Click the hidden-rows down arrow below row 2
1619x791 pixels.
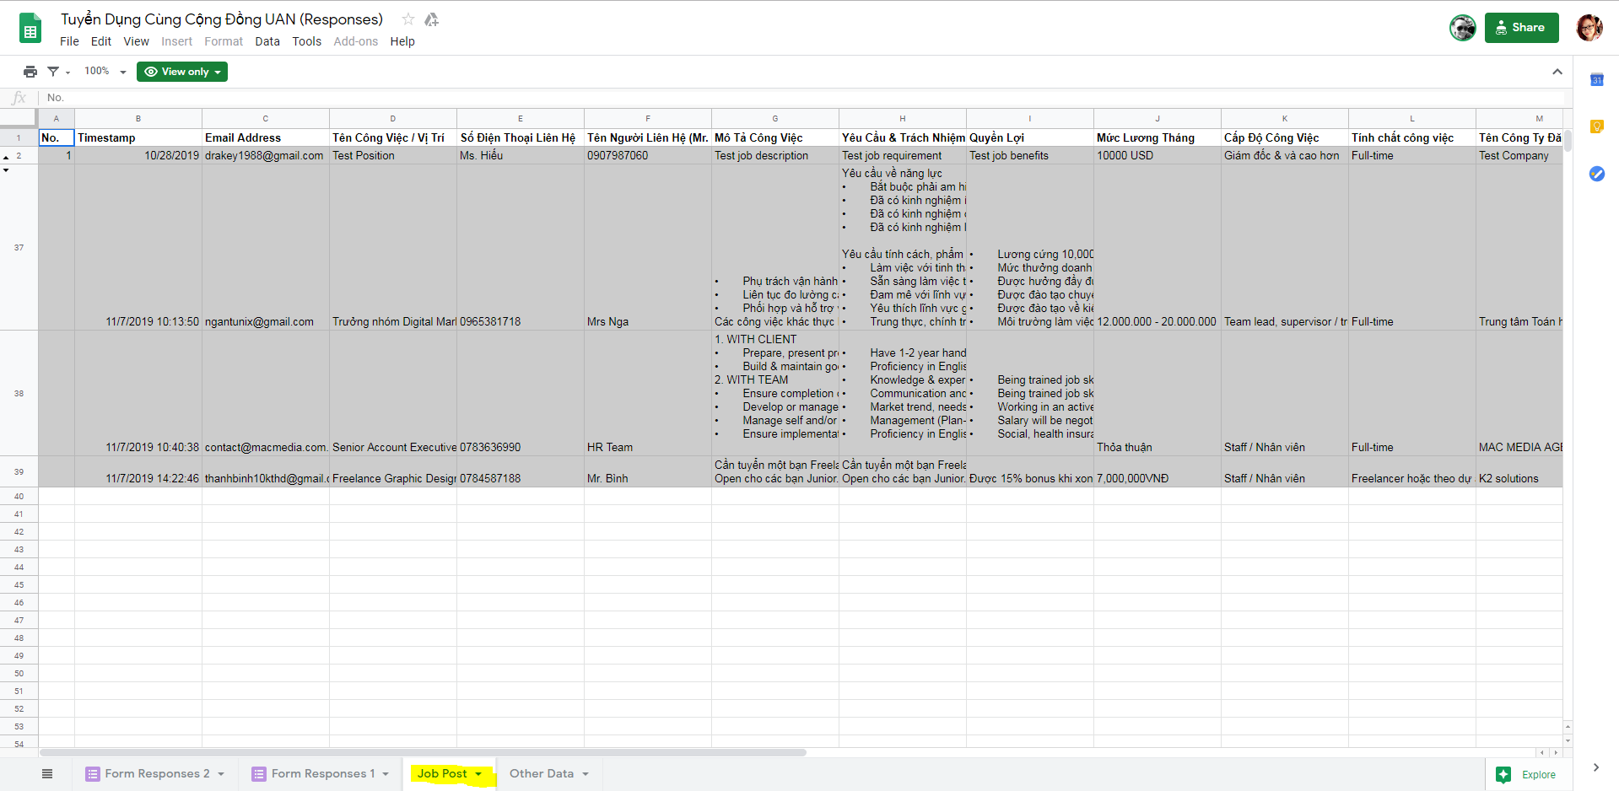[x=6, y=170]
